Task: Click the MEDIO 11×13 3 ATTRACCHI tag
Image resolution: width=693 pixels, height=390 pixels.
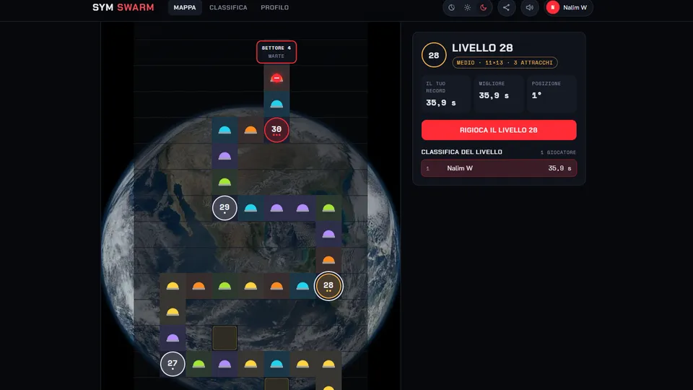Action: (505, 63)
